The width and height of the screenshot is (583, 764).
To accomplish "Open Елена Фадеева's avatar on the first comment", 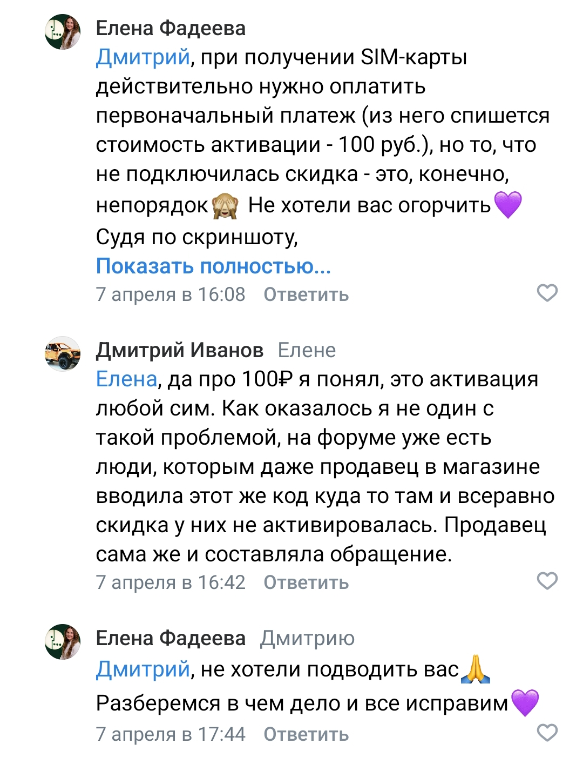I will pos(63,32).
